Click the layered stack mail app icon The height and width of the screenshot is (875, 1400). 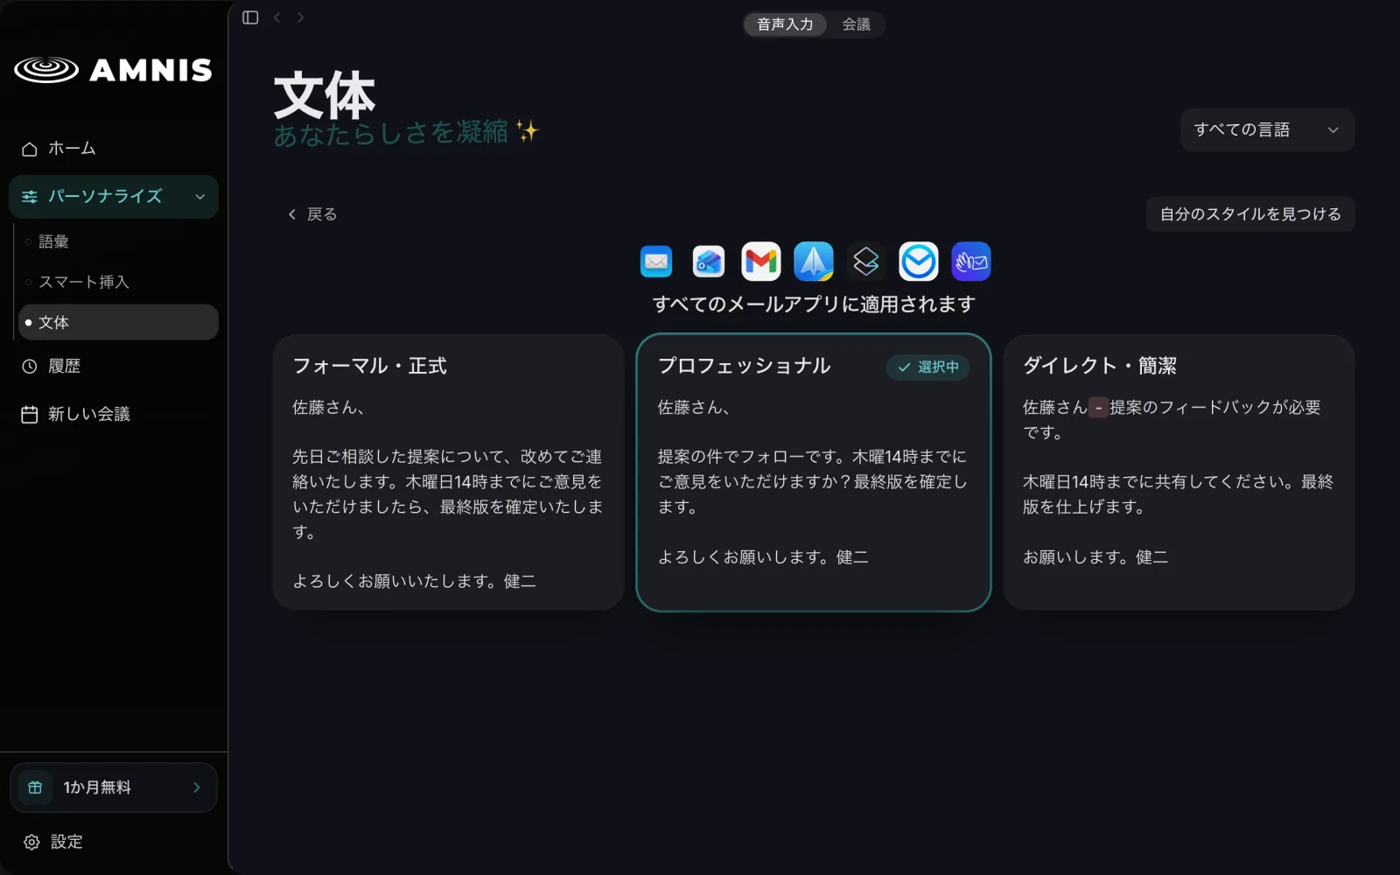tap(866, 261)
